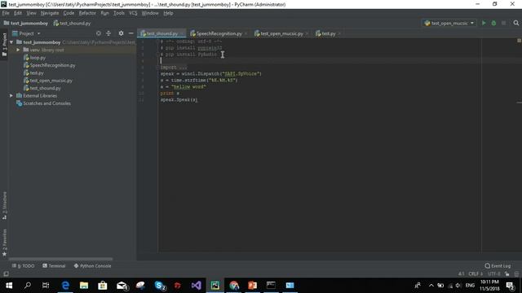Start the green Debug bug icon
Image resolution: width=522 pixels, height=293 pixels.
pyautogui.click(x=493, y=23)
